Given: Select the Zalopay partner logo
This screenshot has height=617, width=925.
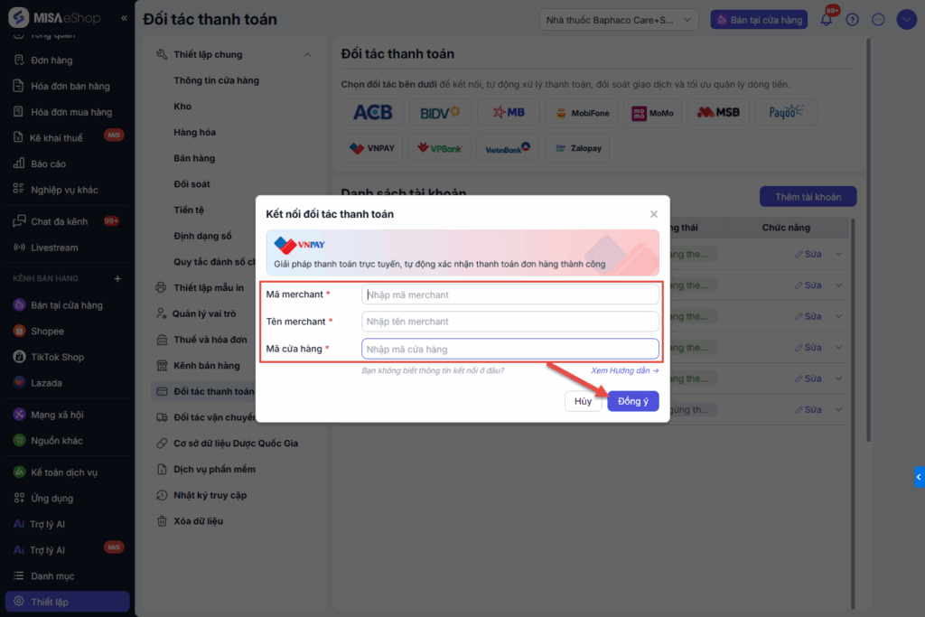Looking at the screenshot, I should click(x=577, y=148).
